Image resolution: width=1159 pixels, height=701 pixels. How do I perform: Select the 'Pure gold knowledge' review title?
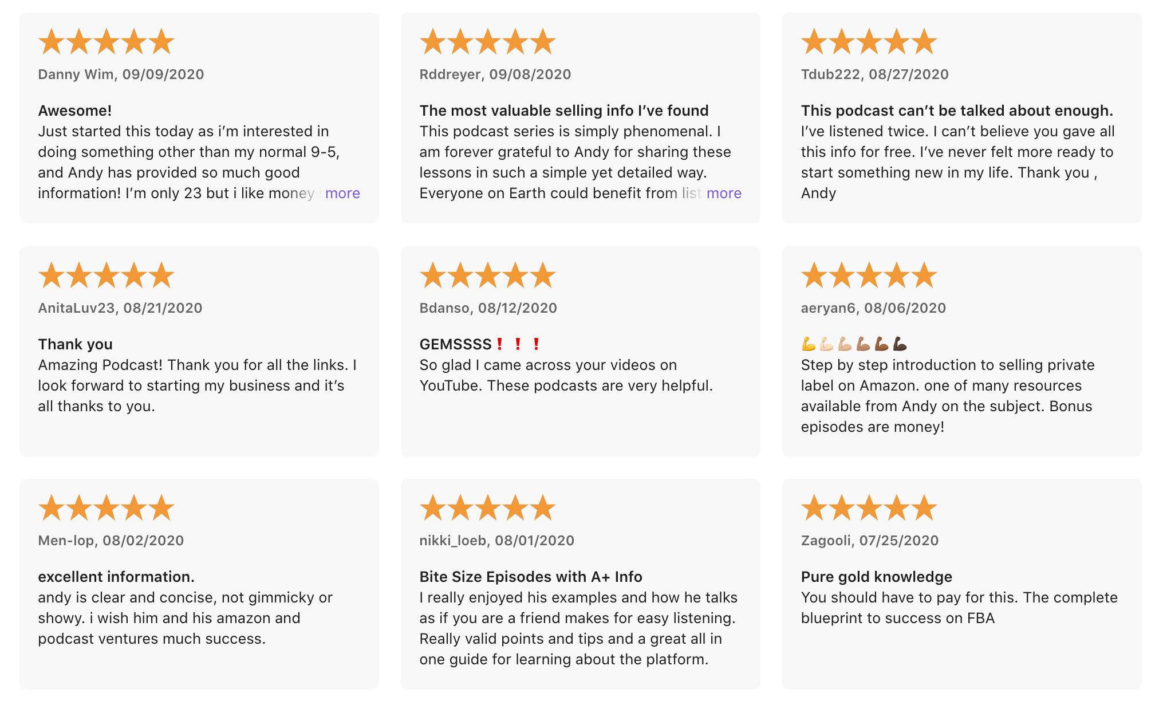[877, 577]
